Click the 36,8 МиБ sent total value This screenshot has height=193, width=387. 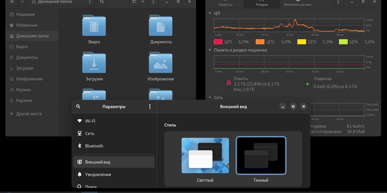(x=356, y=132)
